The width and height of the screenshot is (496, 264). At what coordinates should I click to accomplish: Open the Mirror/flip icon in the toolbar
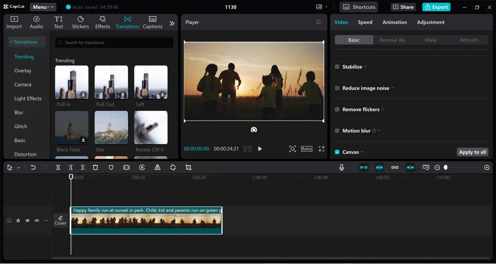(x=157, y=167)
